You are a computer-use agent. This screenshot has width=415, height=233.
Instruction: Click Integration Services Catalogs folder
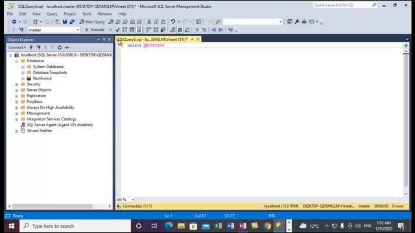click(x=51, y=119)
